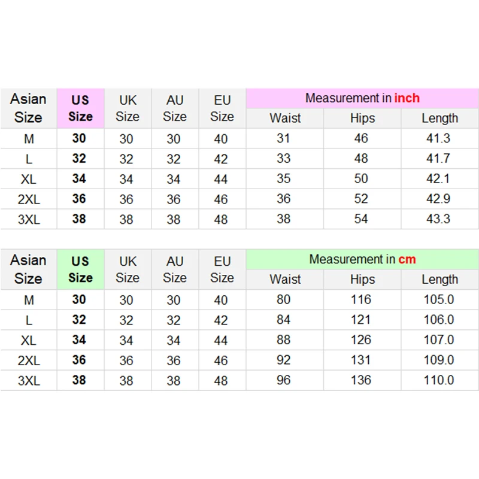The width and height of the screenshot is (479, 479).
Task: Click hips value 54 in inch table
Action: click(361, 219)
